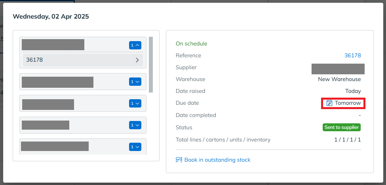Viewport: 386px width, 185px height.
Task: Select order 36178 in the supplier list
Action: pyautogui.click(x=83, y=60)
